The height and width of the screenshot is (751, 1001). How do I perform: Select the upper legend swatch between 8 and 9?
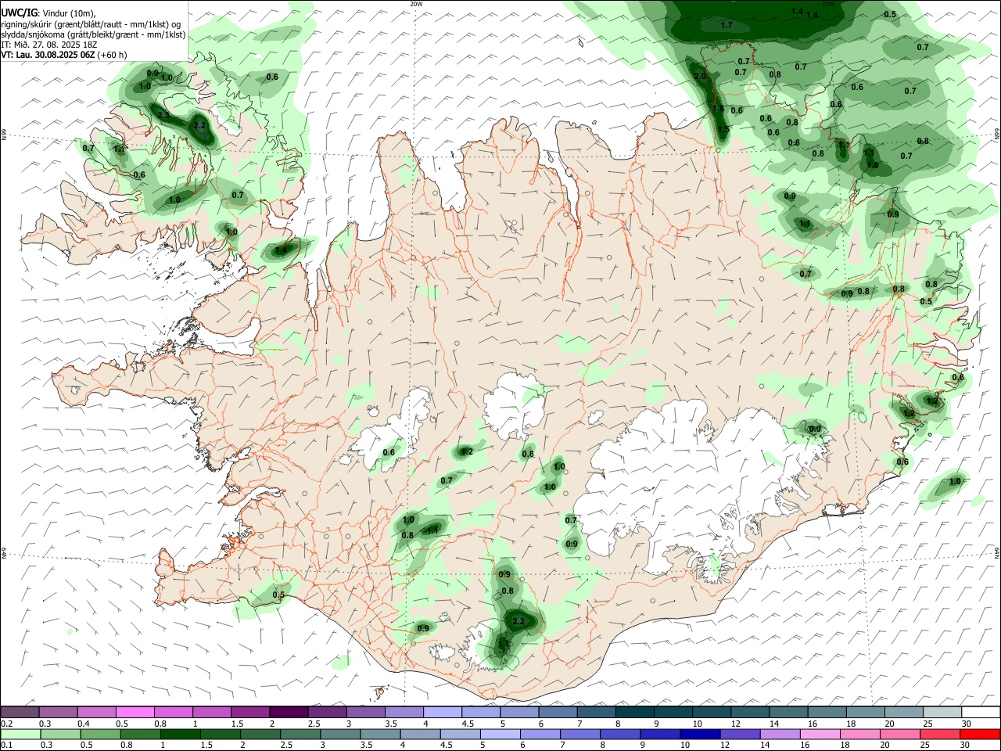[633, 712]
